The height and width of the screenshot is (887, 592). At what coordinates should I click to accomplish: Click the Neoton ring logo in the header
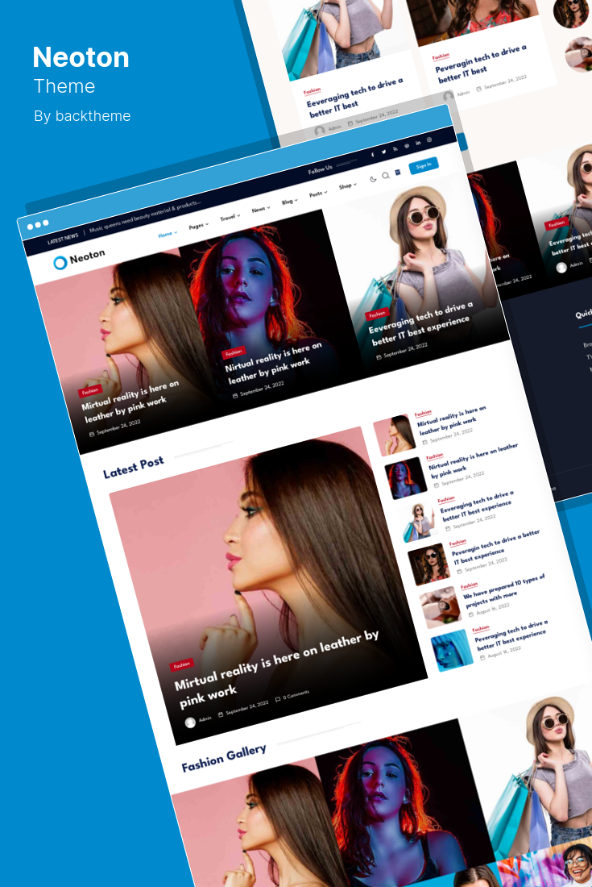(60, 263)
